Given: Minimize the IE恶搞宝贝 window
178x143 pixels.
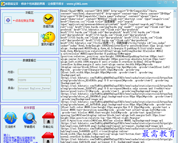Looking at the screenshot, I should tap(160, 3).
